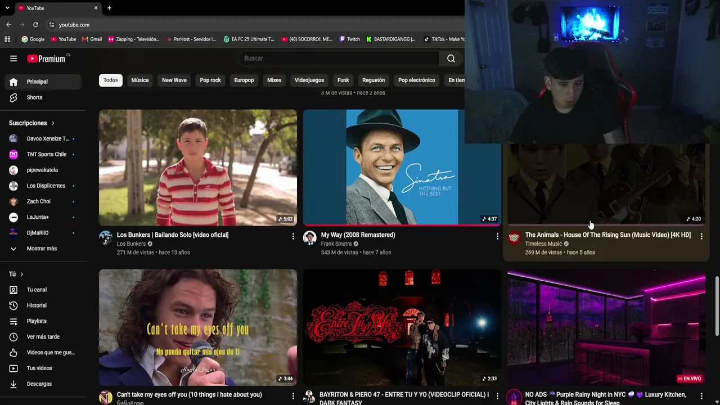Select the Funk filter chip
This screenshot has height=405, width=720.
pyautogui.click(x=343, y=80)
